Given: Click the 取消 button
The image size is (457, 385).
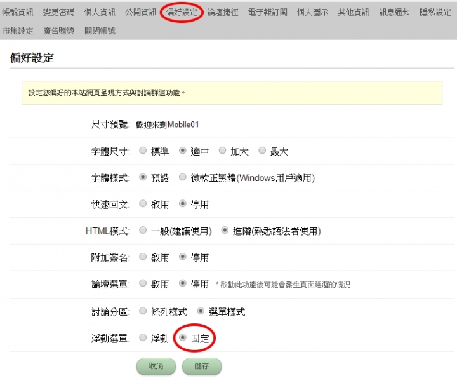Looking at the screenshot, I should tap(156, 366).
